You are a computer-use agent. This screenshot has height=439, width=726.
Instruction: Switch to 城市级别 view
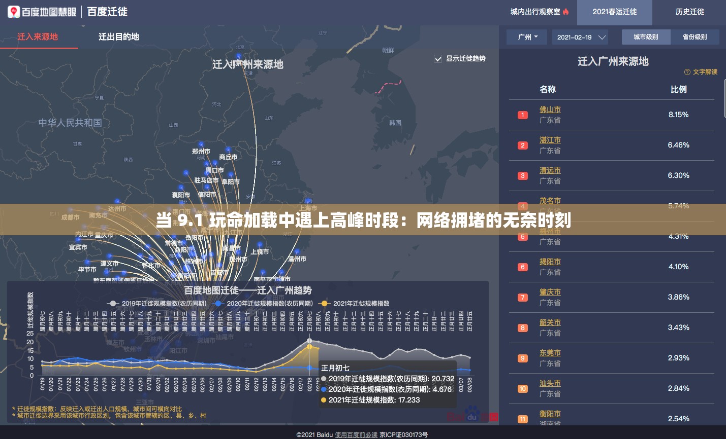point(646,37)
